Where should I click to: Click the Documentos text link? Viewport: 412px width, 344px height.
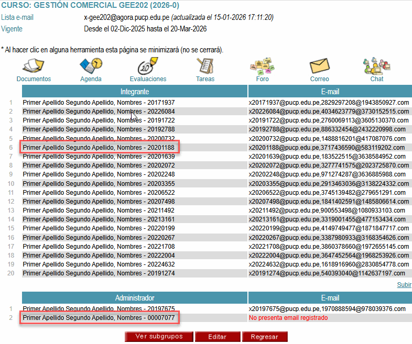[34, 79]
